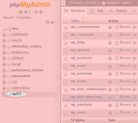Tick the wp_links row checkbox
The height and width of the screenshot is (123, 138).
[x=66, y=43]
